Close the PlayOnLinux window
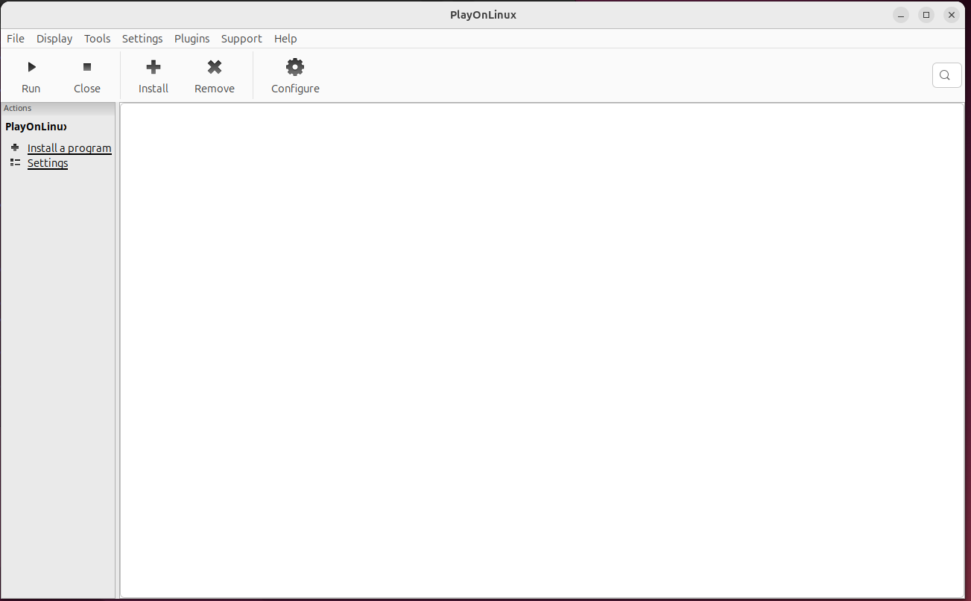 point(952,15)
